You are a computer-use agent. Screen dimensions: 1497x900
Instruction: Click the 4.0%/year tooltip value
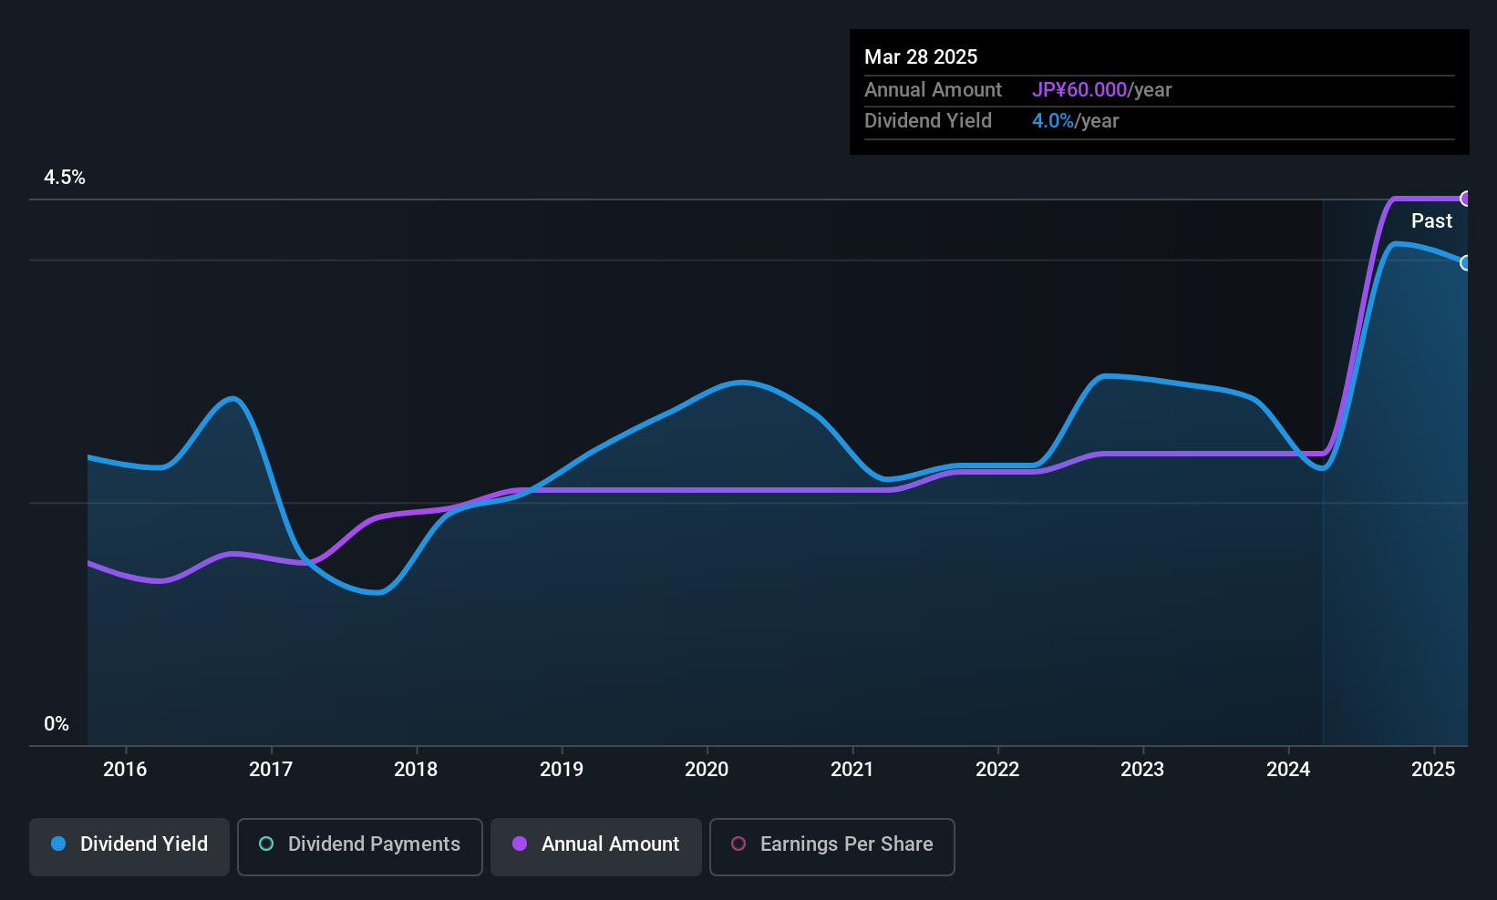[1075, 120]
